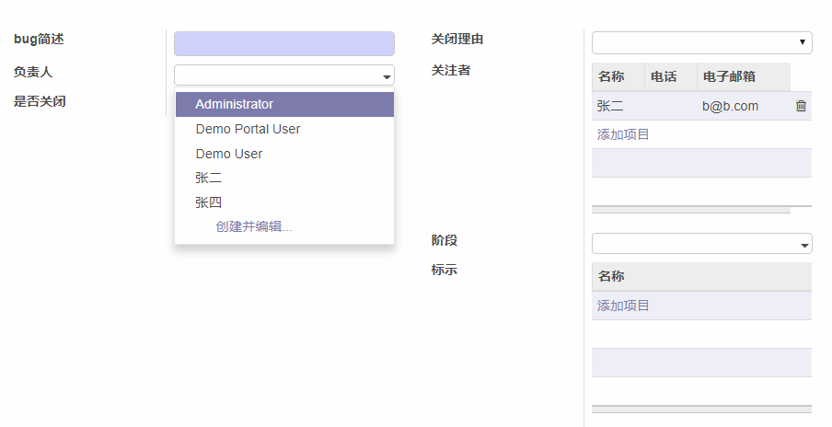Image resolution: width=832 pixels, height=427 pixels.
Task: Click the 负责人 label
Action: (33, 72)
